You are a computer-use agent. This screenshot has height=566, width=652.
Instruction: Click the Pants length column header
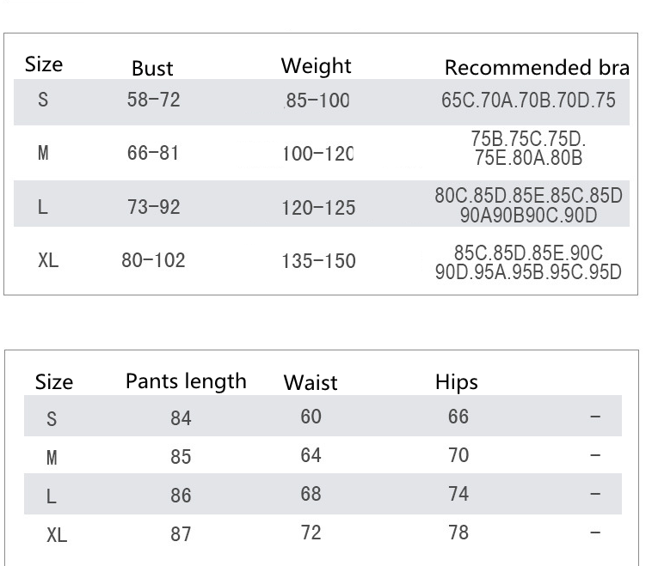tap(186, 381)
